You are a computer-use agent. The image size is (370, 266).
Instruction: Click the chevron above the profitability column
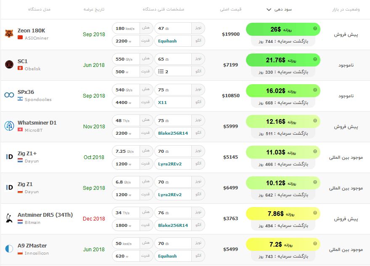[268, 9]
